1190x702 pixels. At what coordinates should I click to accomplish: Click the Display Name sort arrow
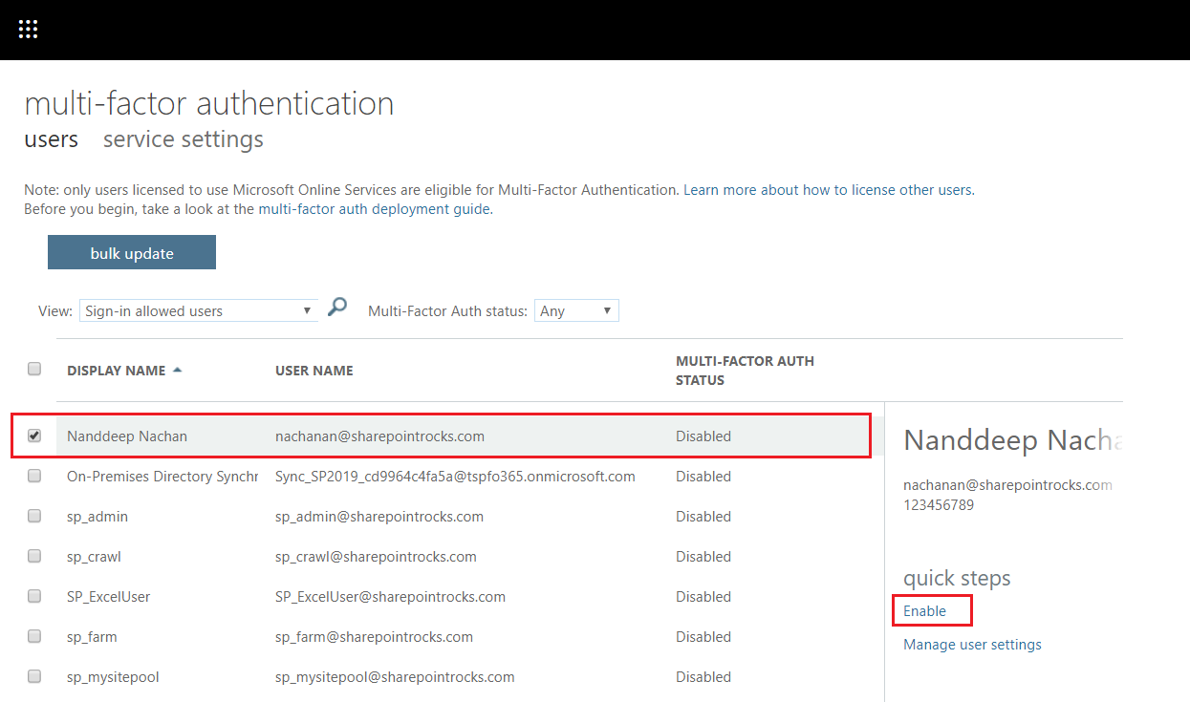(178, 371)
